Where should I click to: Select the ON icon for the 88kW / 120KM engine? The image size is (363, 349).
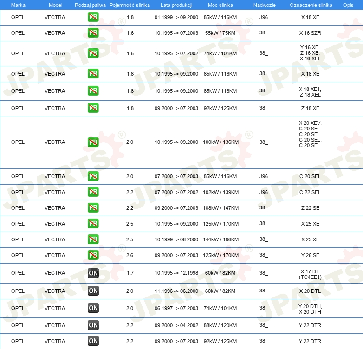click(93, 325)
